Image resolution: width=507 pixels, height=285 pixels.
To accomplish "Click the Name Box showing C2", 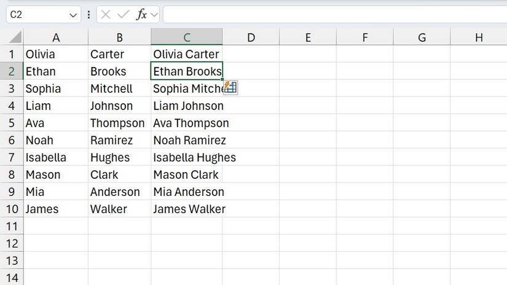I will click(37, 14).
